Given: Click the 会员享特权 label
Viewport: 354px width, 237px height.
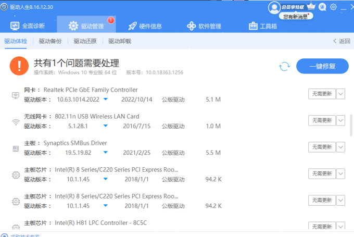Looking at the screenshot, I should coord(293,7).
